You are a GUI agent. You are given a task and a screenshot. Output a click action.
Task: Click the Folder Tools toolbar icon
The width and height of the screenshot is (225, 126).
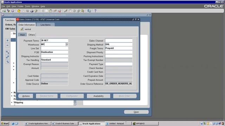coord(83,11)
